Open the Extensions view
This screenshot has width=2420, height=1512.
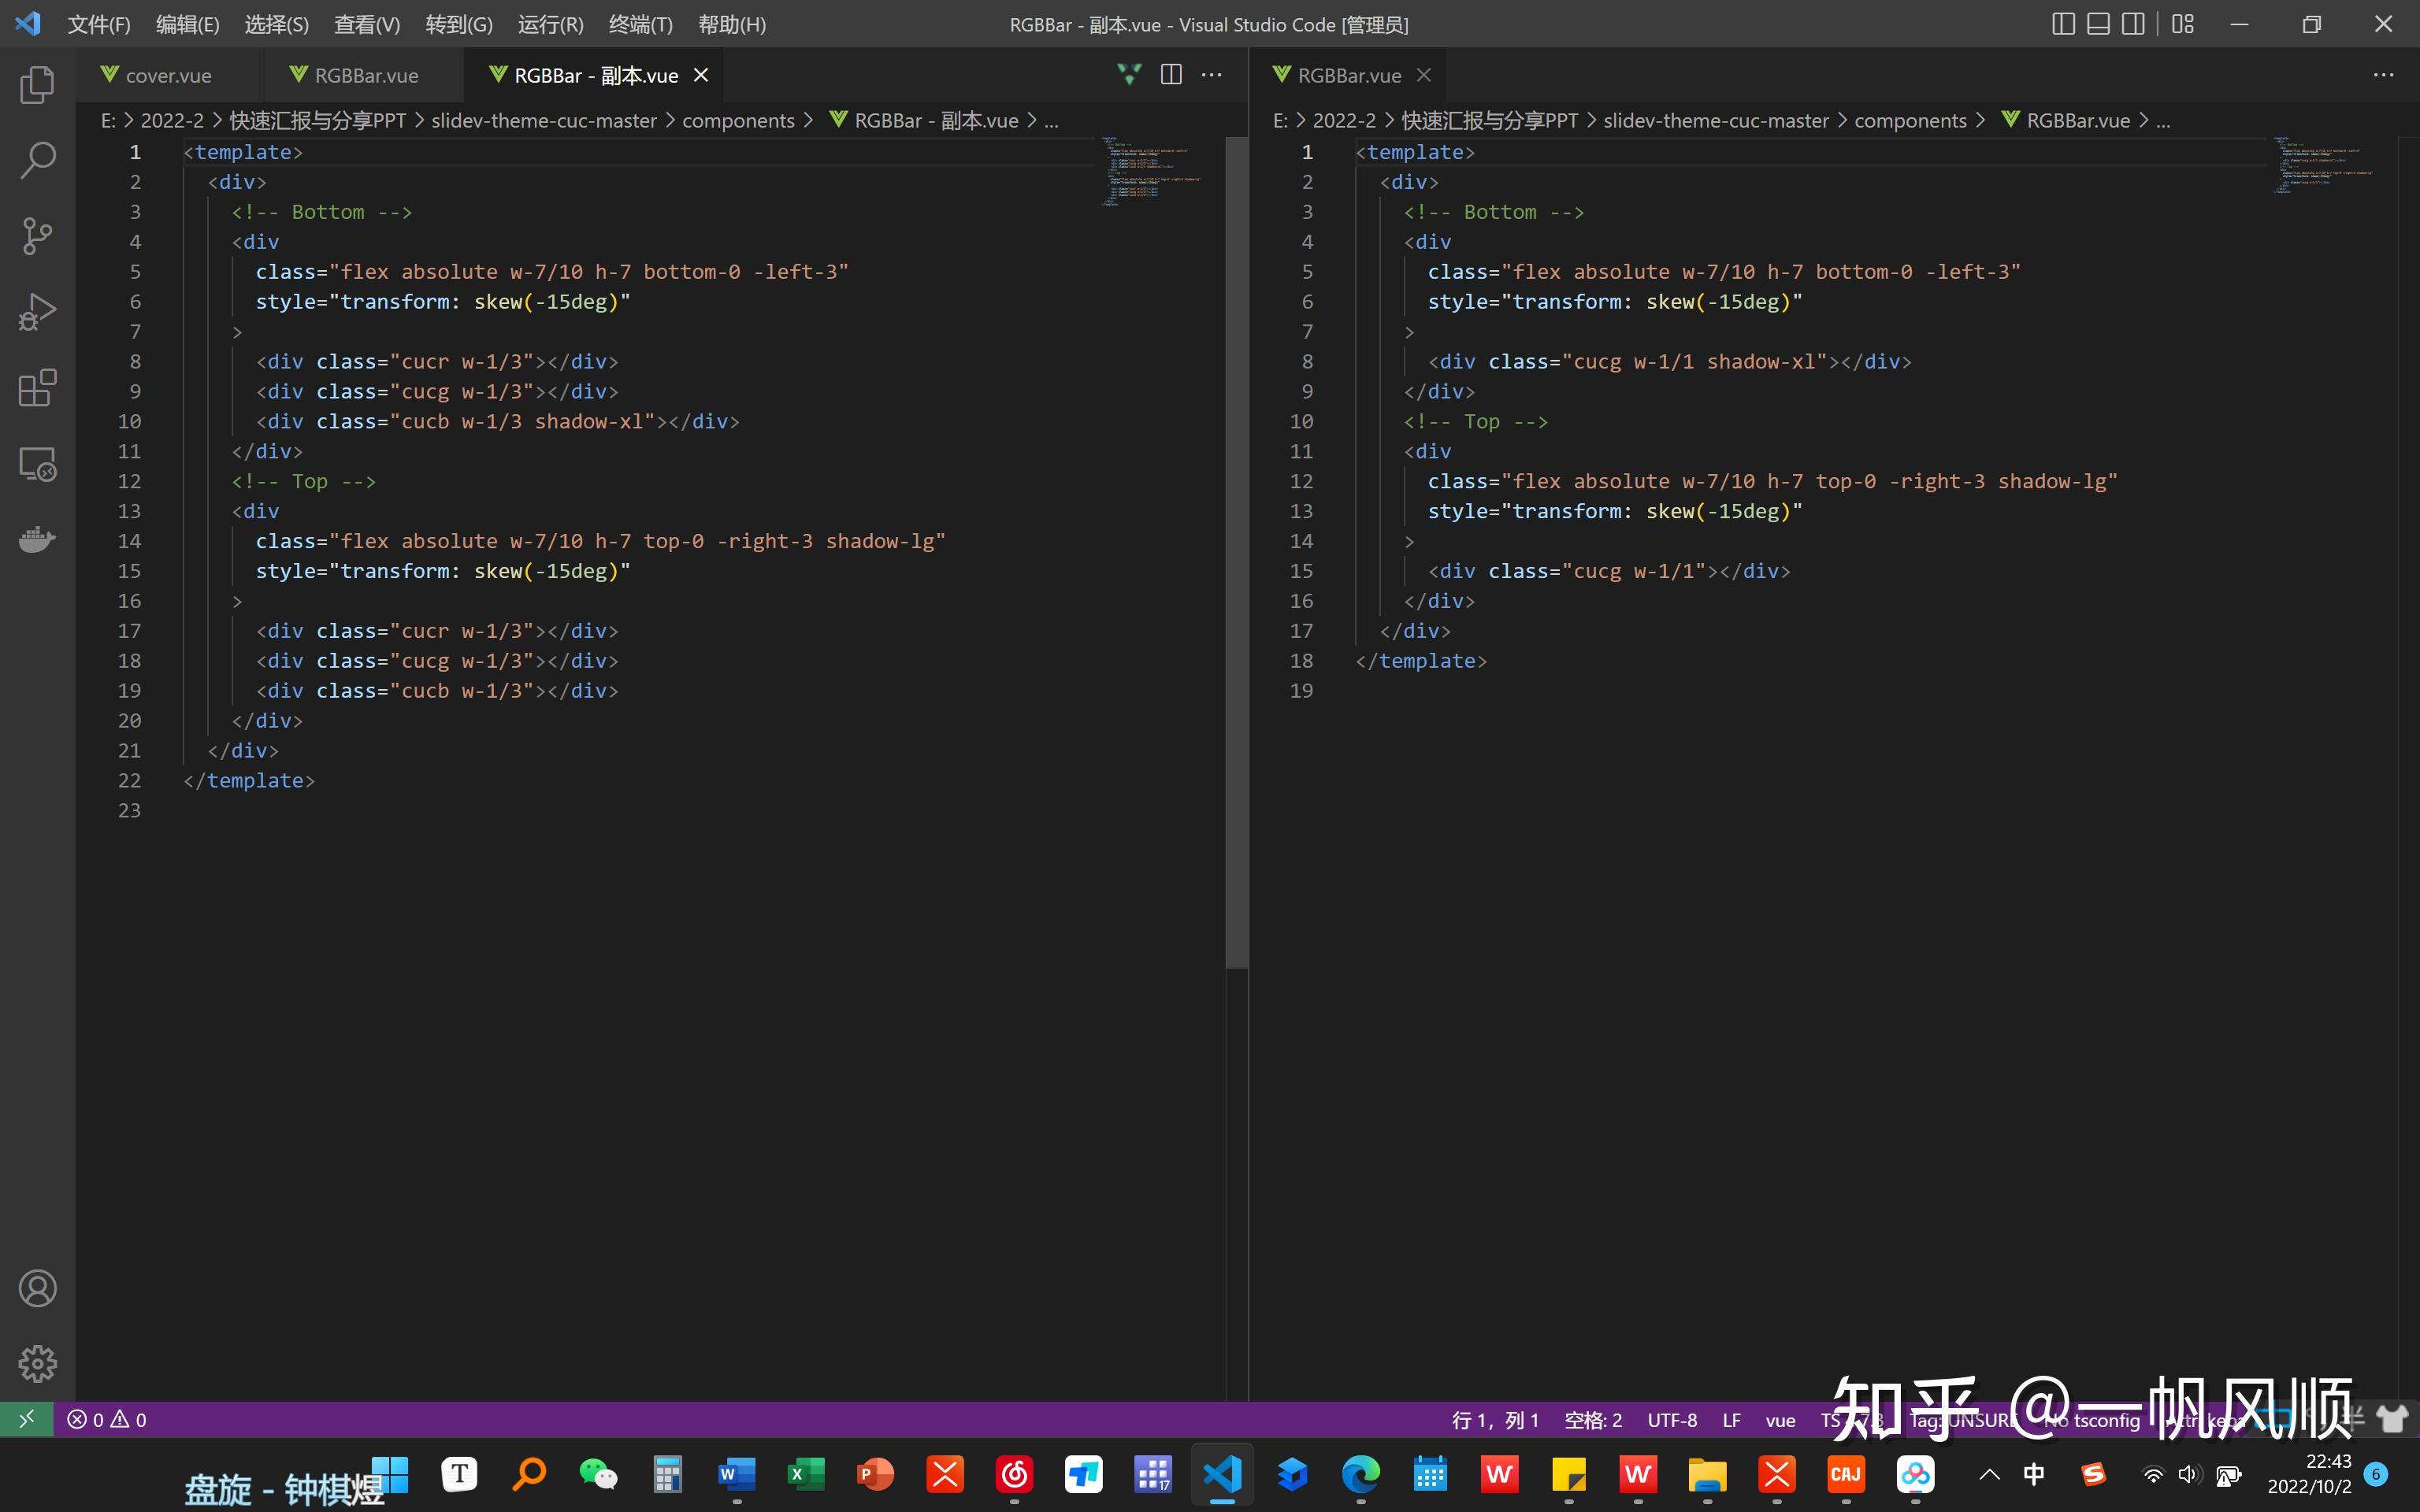tap(37, 388)
